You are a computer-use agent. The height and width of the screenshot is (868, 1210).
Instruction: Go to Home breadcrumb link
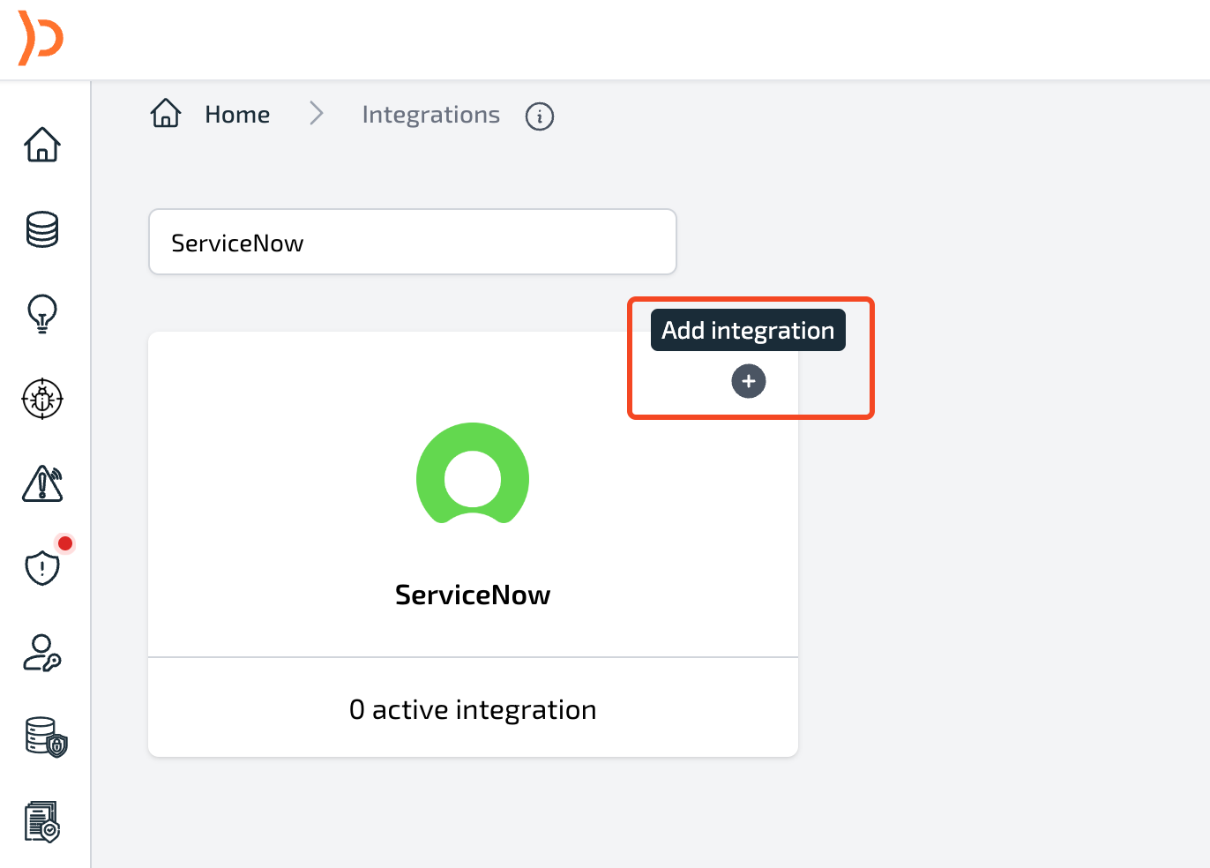(237, 115)
